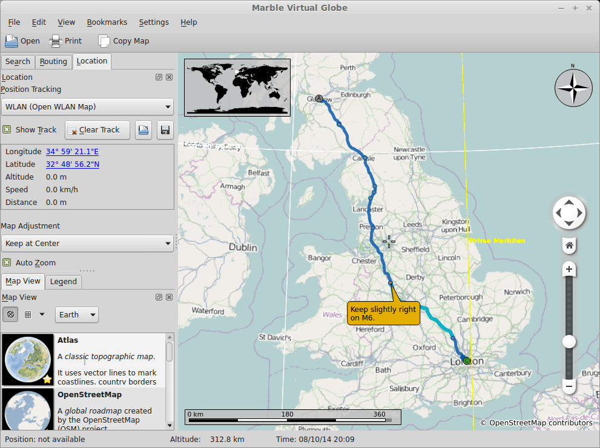Screen dimensions: 600x448
Task: Open the Settings menu
Action: [154, 22]
